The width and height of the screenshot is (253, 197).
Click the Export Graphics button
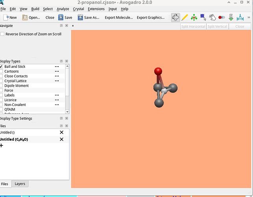(151, 17)
